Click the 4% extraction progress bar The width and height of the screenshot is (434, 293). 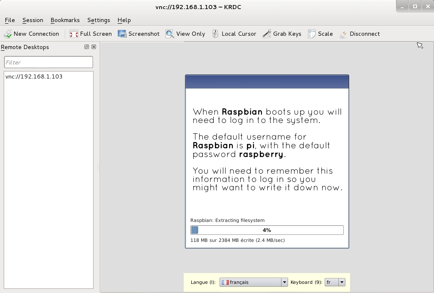click(x=267, y=230)
